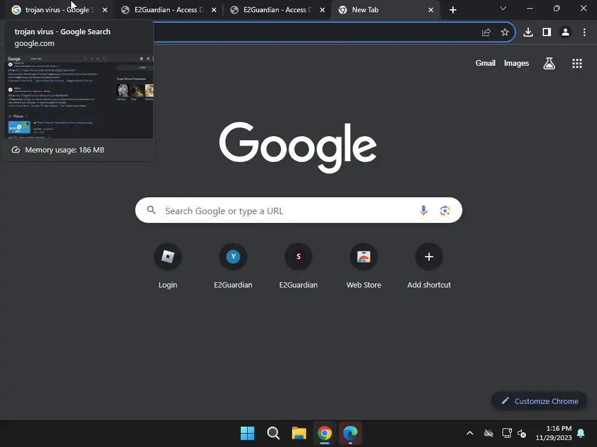Image resolution: width=597 pixels, height=447 pixels.
Task: Click the OneDrive cloud tray icon
Action: [x=489, y=433]
